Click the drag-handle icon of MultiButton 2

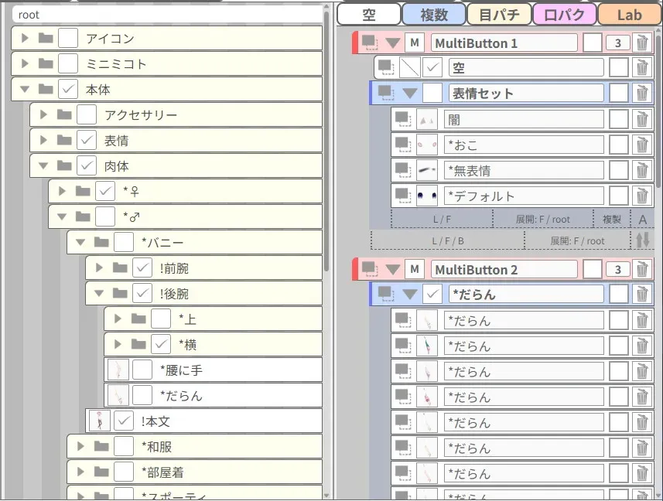[x=370, y=270]
